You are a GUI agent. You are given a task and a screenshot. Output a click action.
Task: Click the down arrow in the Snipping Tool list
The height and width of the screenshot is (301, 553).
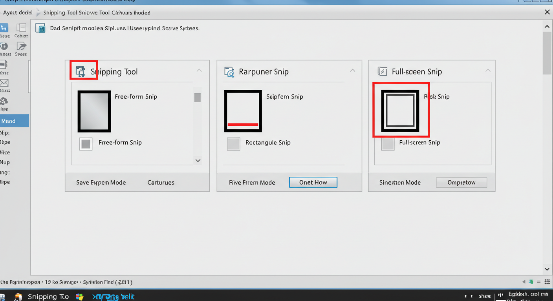tap(198, 160)
